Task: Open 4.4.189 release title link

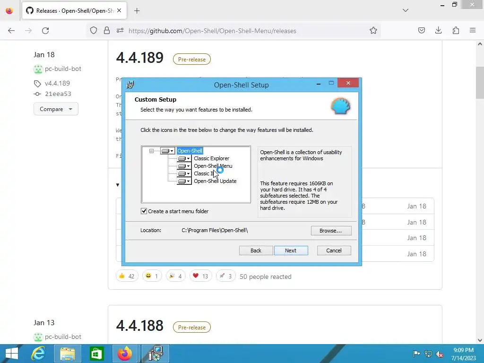Action: click(x=140, y=58)
